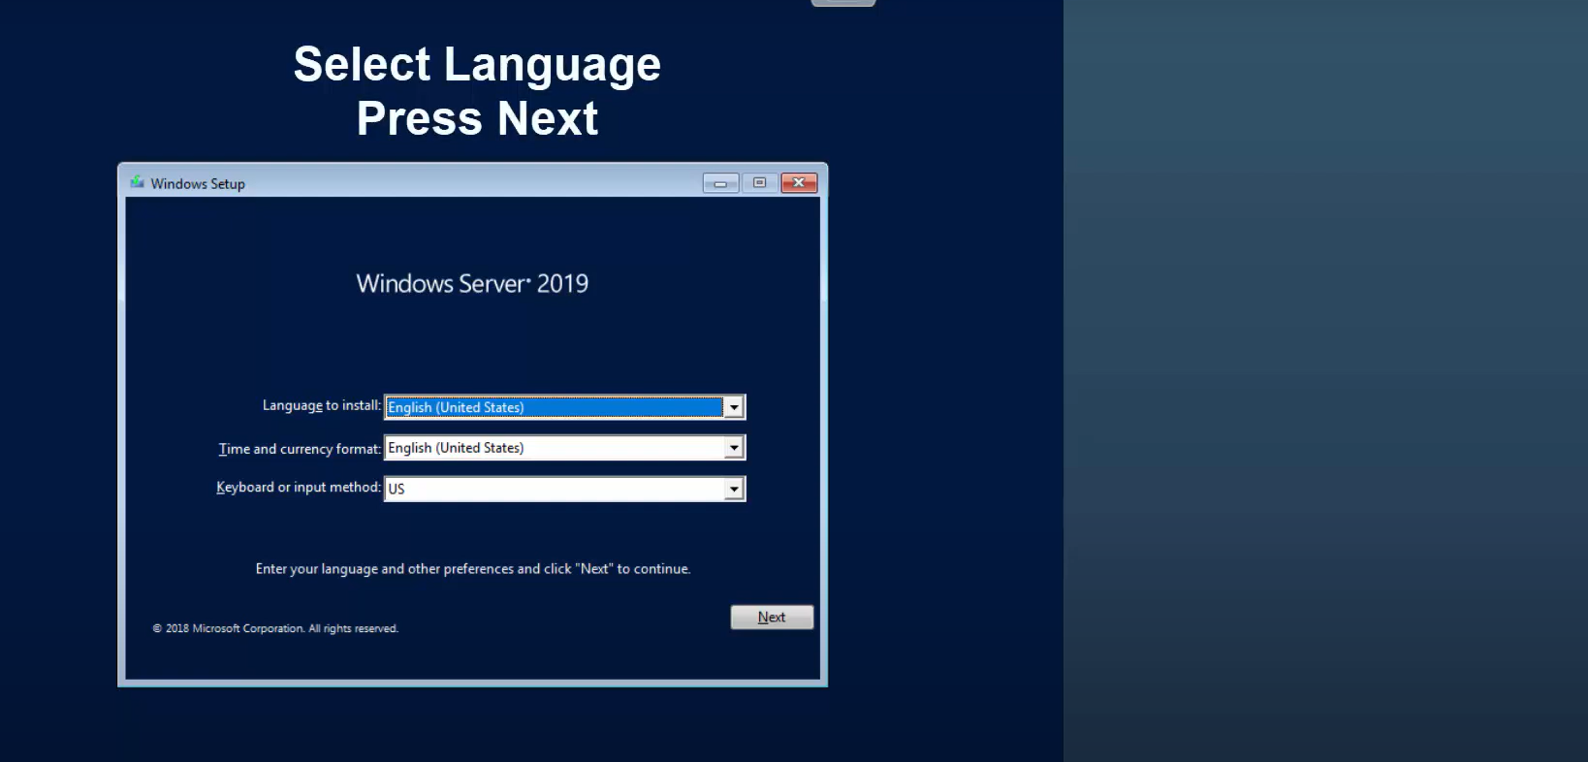1588x762 pixels.
Task: Click the 'Time and currency format:' label
Action: point(300,449)
